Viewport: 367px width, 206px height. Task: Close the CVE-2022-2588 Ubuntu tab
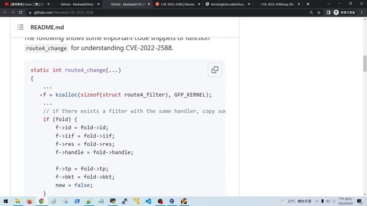pos(199,4)
